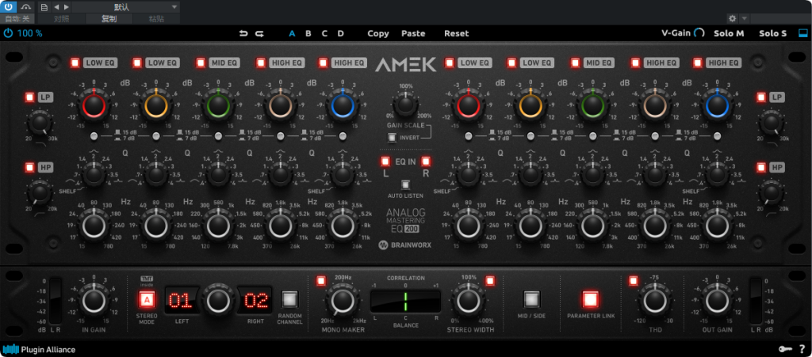Viewport: 812px width, 357px height.
Task: Enable Solo S
Action: pos(772,33)
